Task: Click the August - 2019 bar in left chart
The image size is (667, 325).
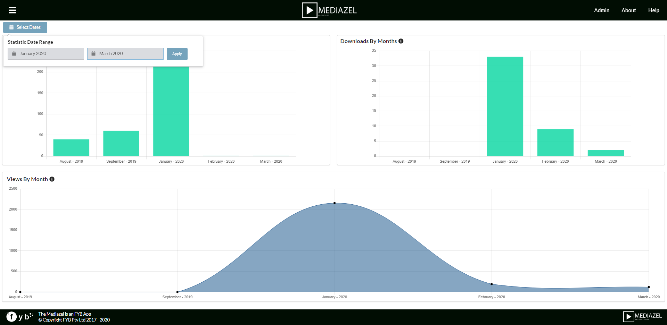Action: point(71,148)
